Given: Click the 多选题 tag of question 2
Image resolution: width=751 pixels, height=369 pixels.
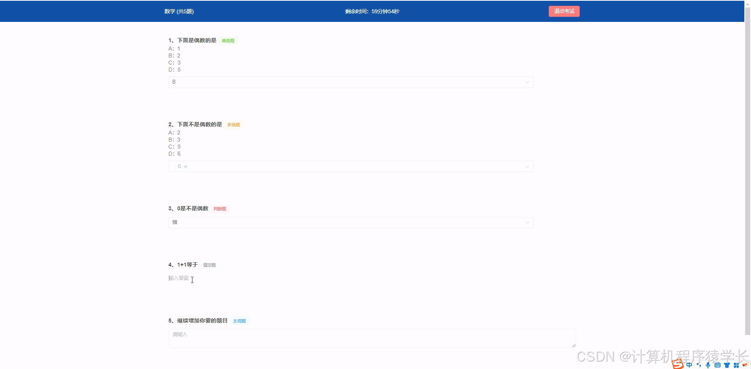Looking at the screenshot, I should tap(234, 125).
